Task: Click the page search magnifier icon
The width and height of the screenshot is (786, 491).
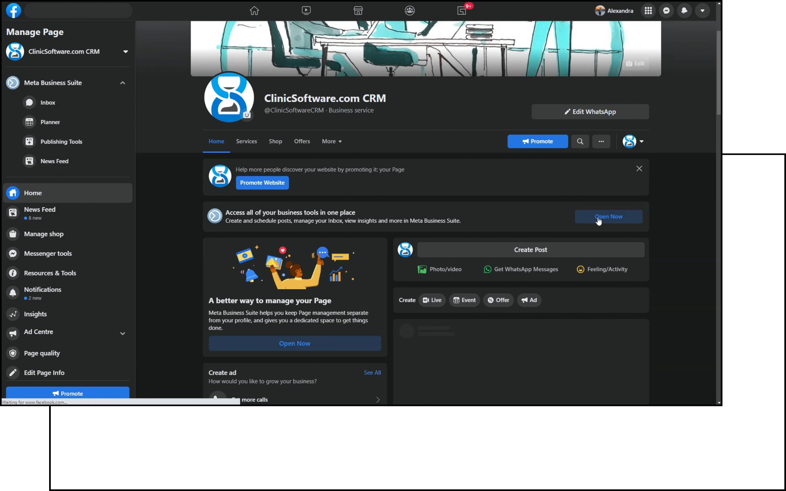Action: (x=580, y=141)
